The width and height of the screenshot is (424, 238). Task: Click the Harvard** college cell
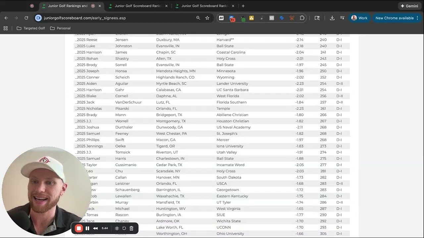(225, 40)
